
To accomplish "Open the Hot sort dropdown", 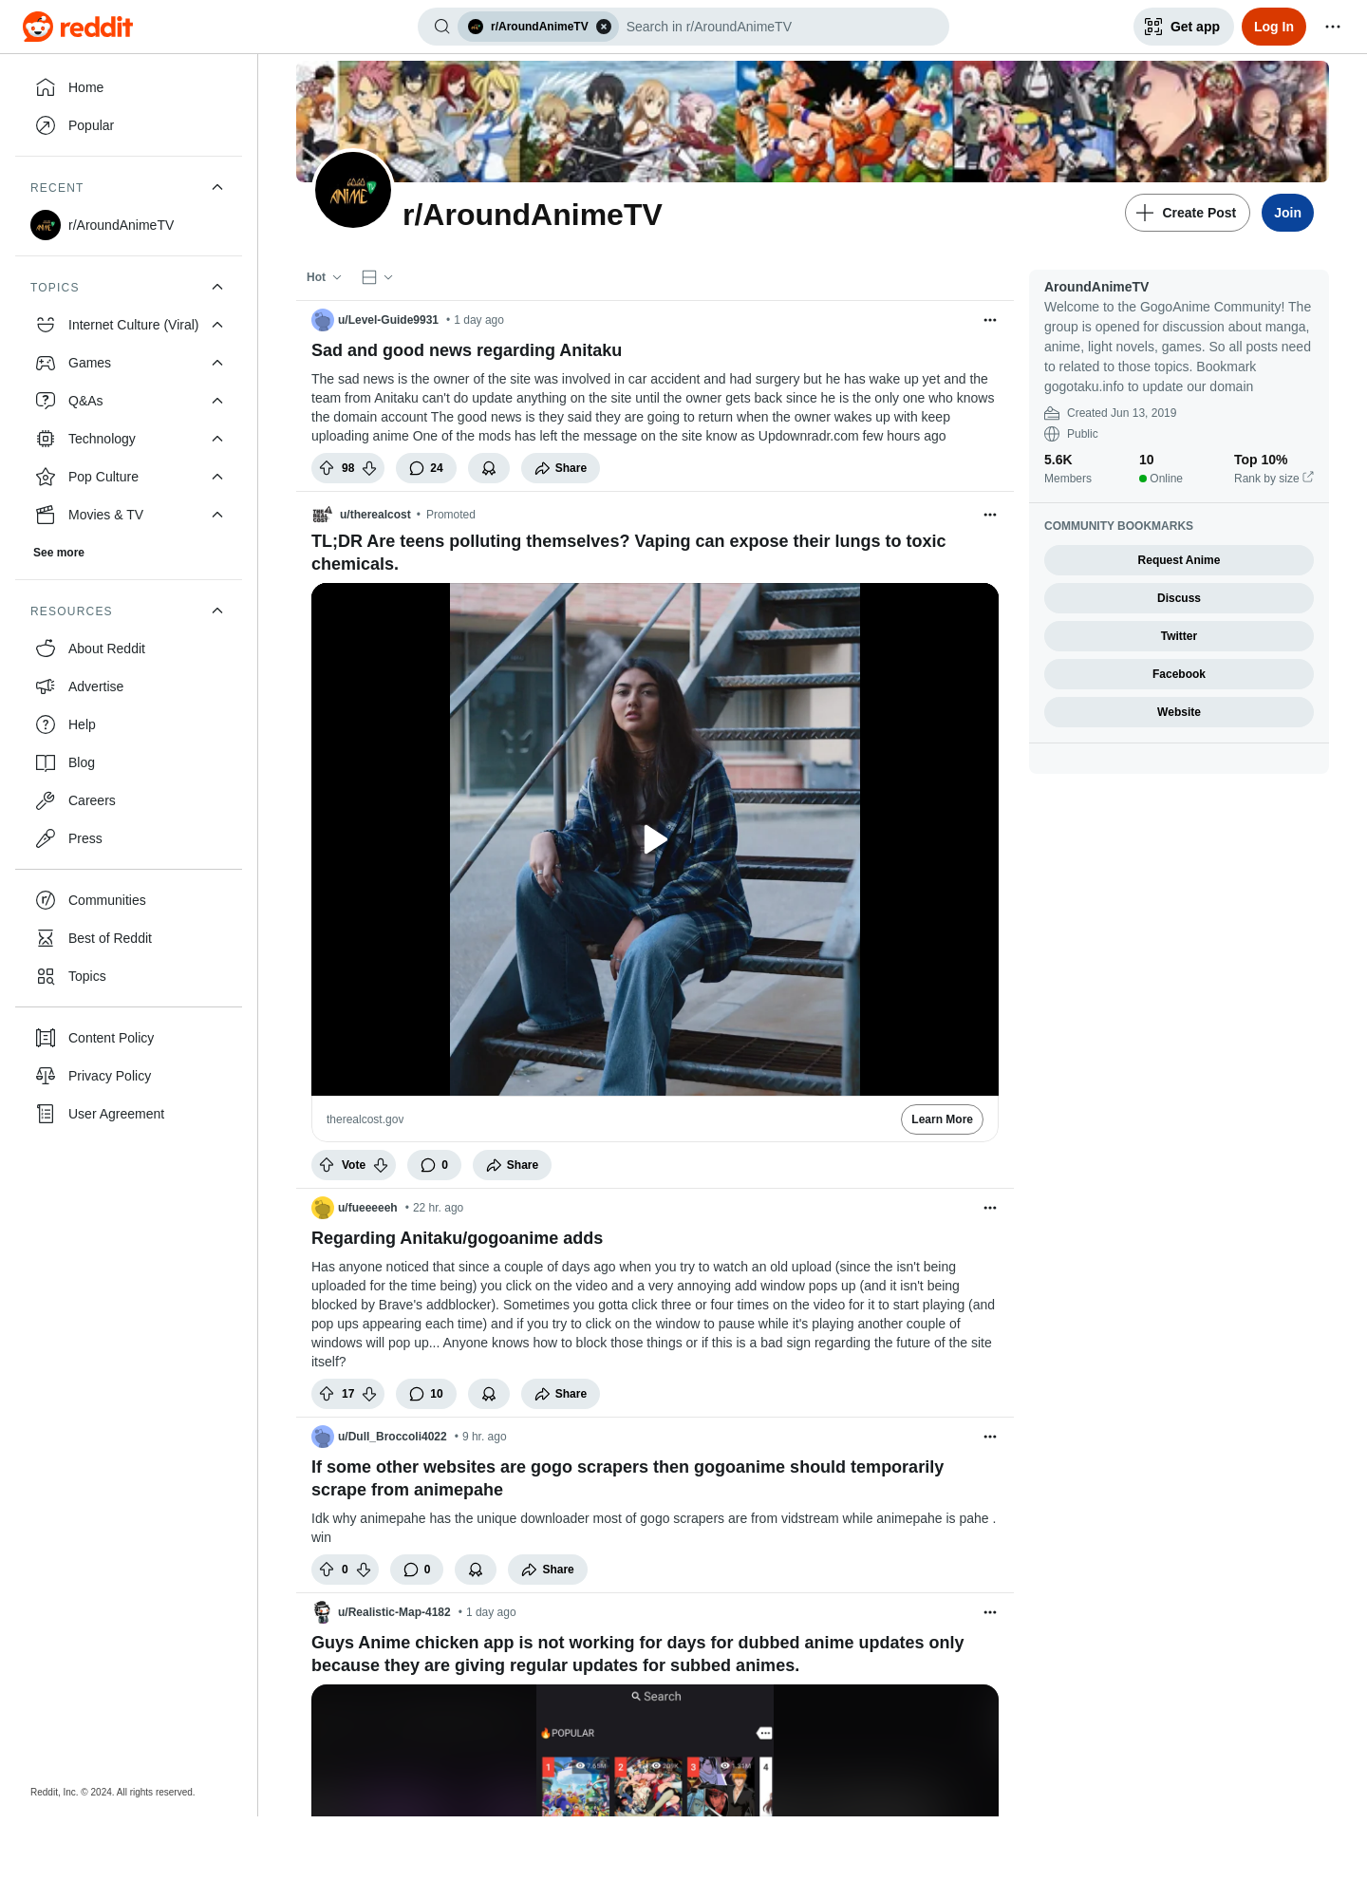I will [x=324, y=277].
